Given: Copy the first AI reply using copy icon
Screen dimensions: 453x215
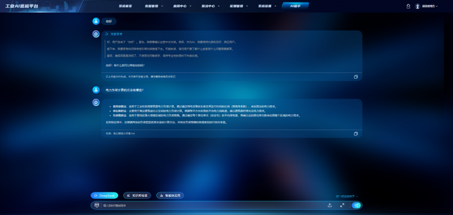Looking at the screenshot, I should coord(356,77).
